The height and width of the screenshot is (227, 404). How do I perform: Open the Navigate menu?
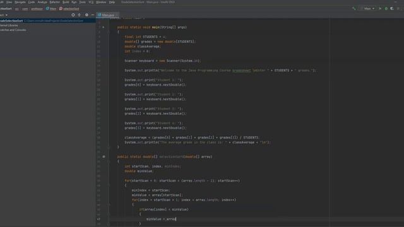coord(20,2)
